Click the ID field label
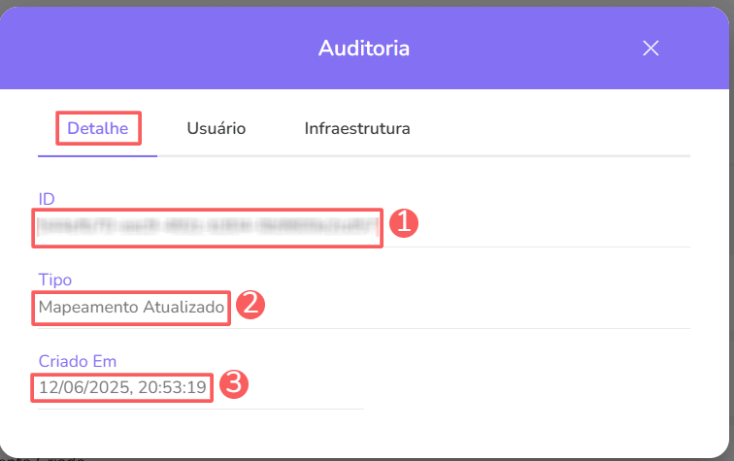 [x=47, y=199]
